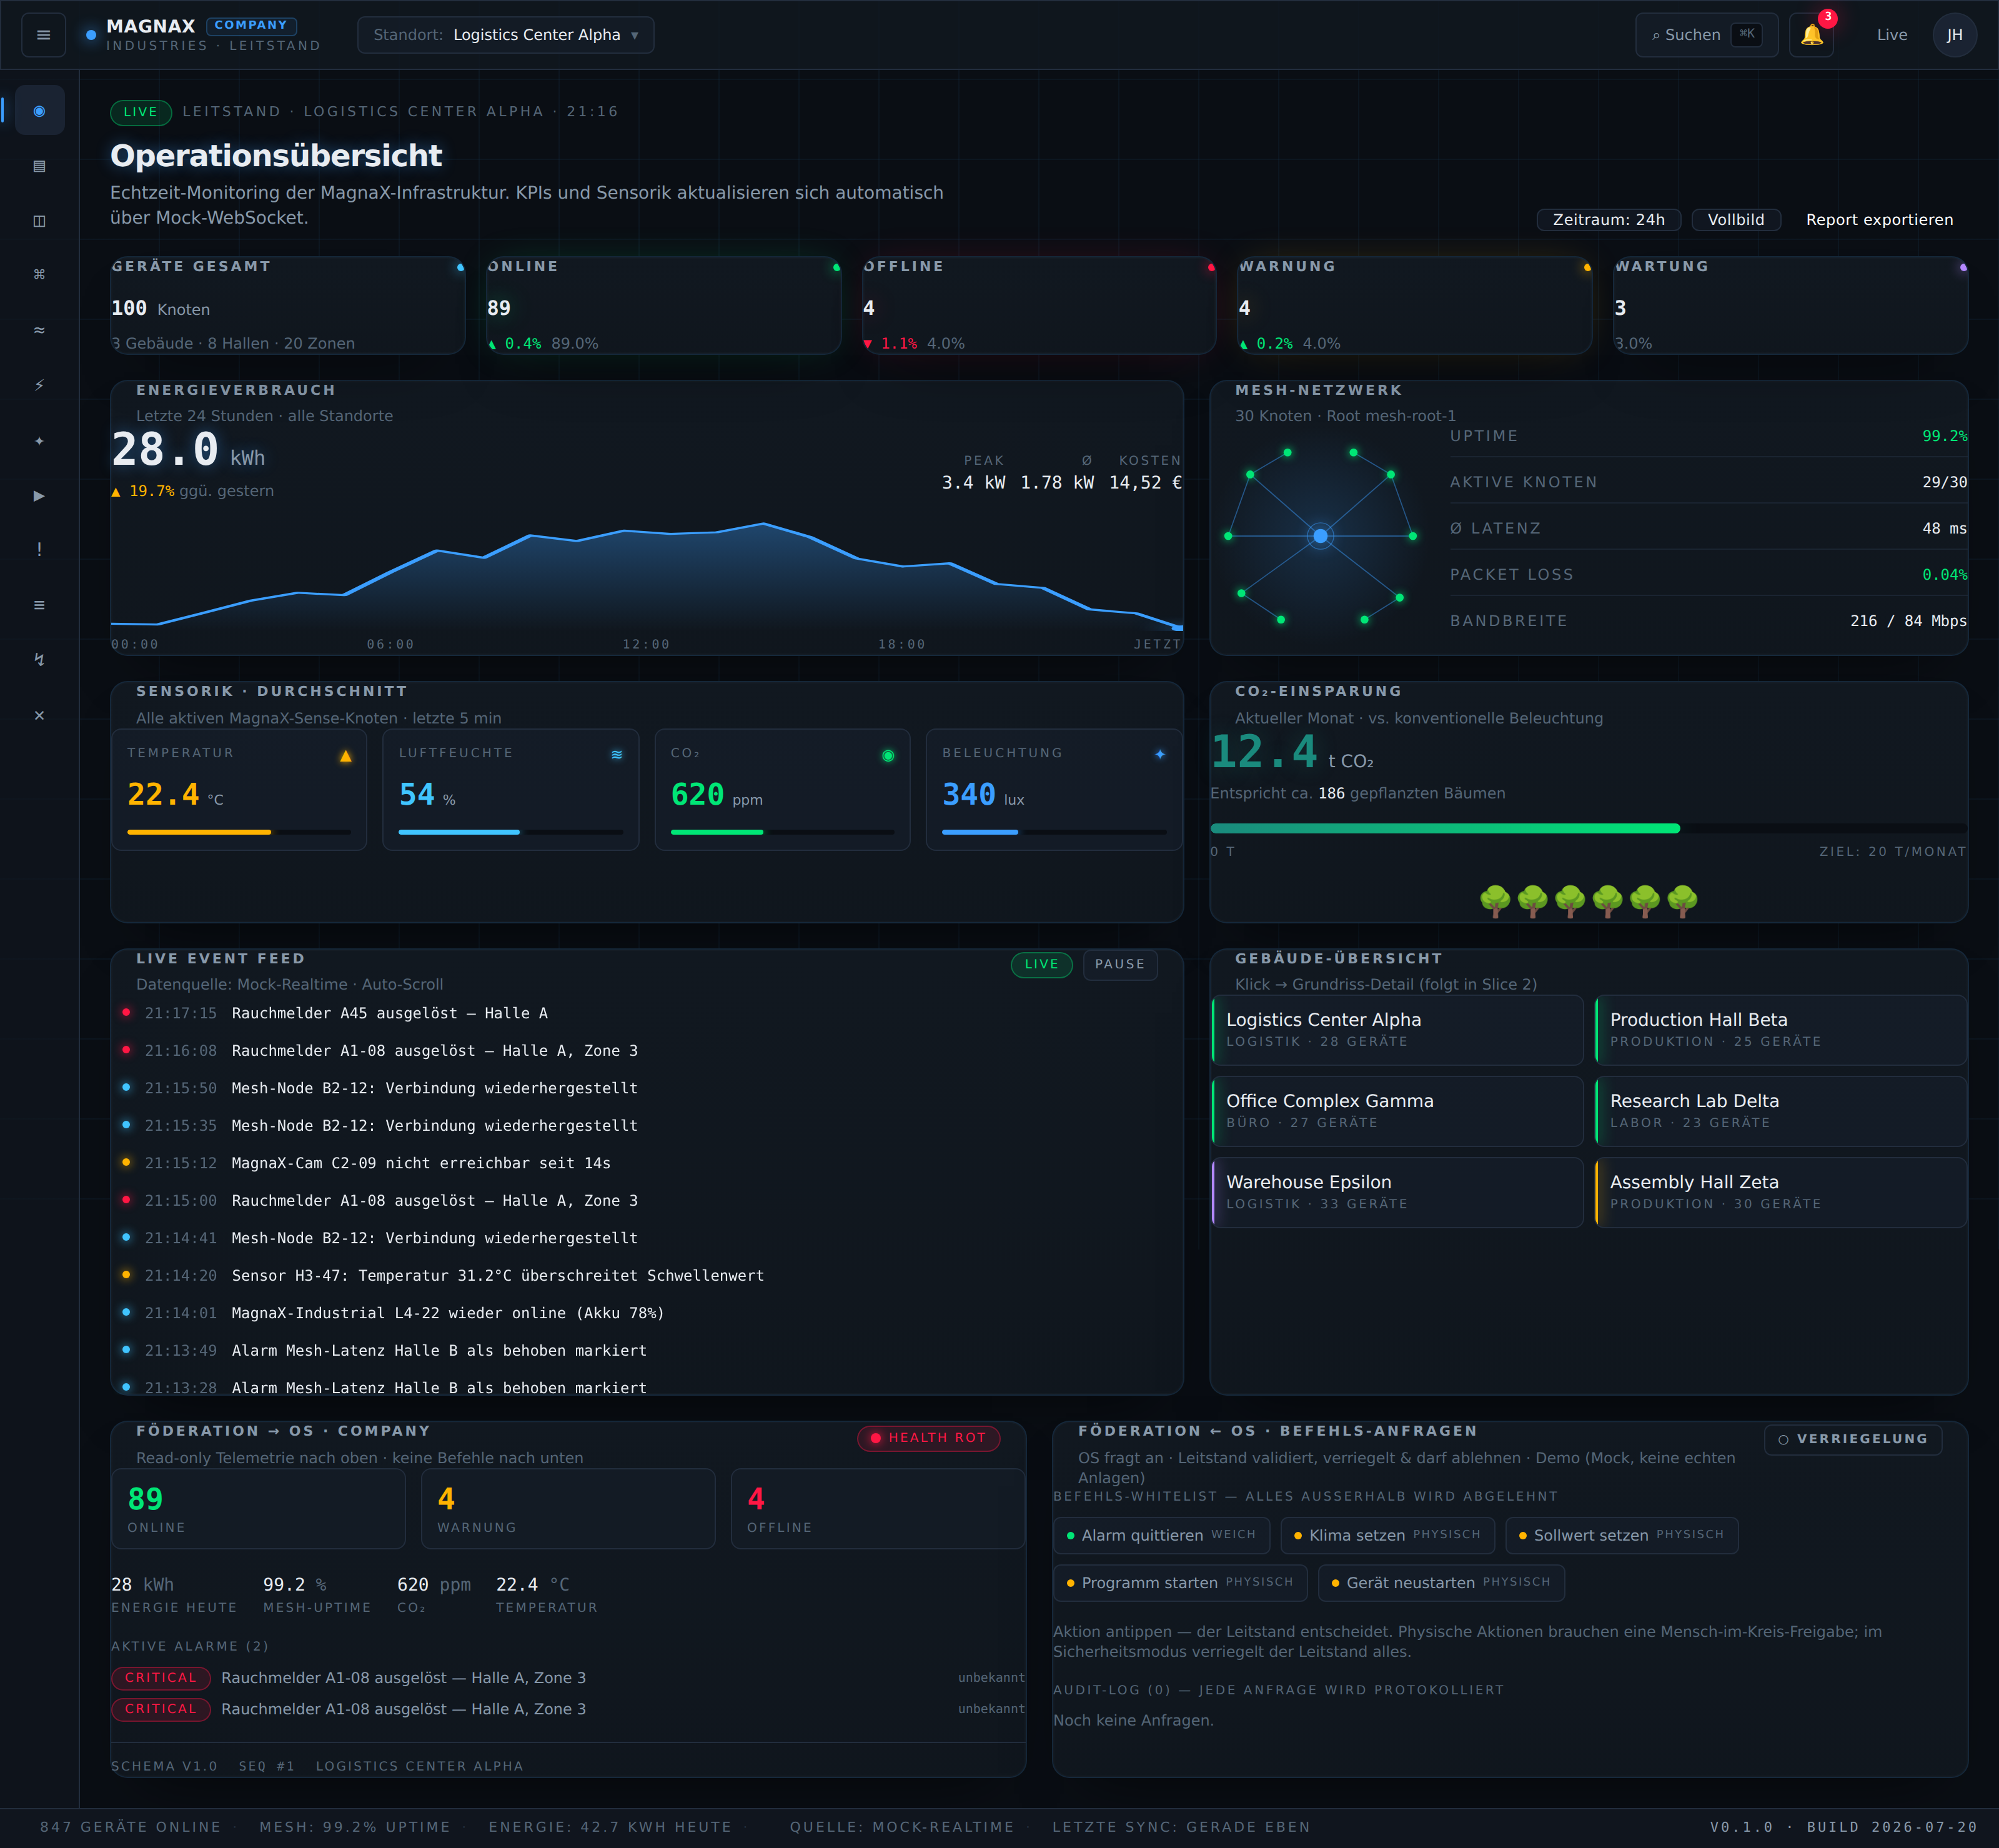Viewport: 1999px width, 1848px height.
Task: Click Report exportieren
Action: (x=1878, y=220)
